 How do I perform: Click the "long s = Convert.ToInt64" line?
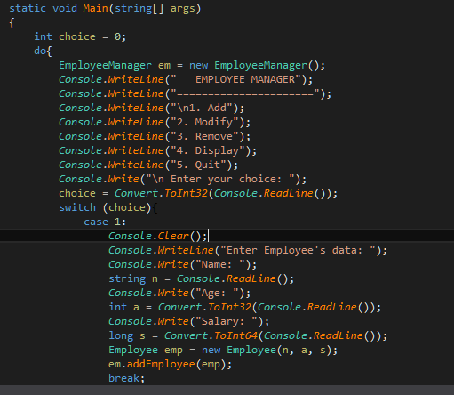pos(248,335)
